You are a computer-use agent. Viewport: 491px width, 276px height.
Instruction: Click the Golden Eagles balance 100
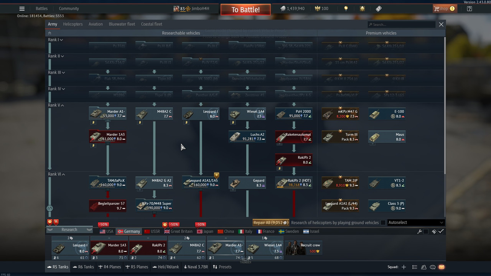pyautogui.click(x=321, y=8)
